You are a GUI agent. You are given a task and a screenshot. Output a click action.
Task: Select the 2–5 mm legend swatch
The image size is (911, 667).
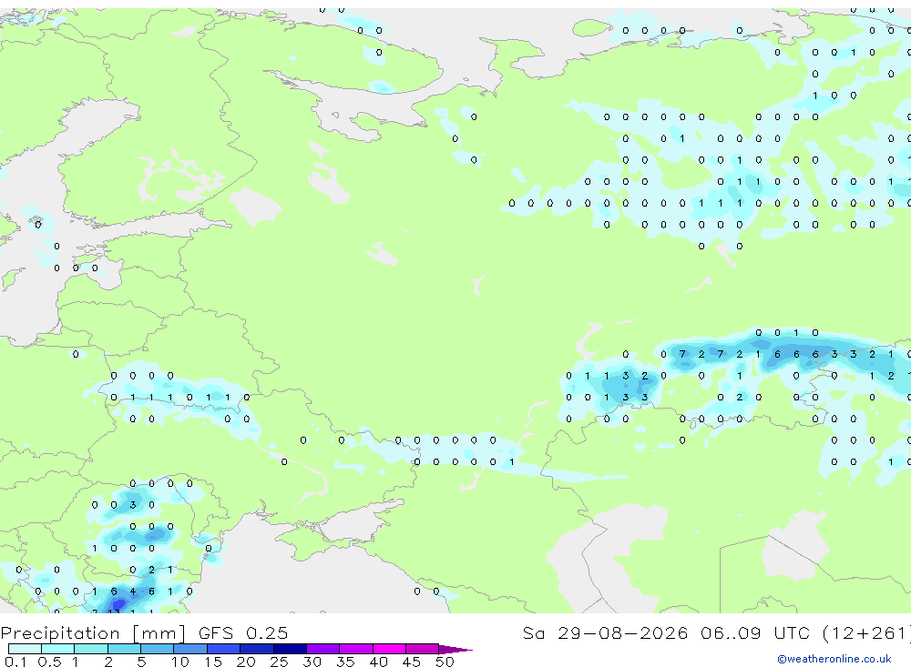coord(124,649)
